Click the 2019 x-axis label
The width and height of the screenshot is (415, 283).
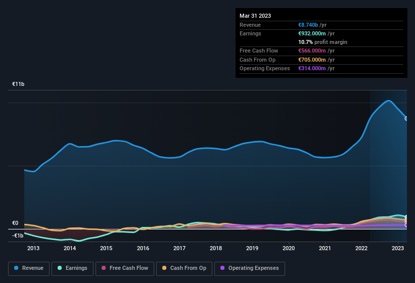click(x=252, y=248)
